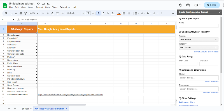Print the spreadsheet

click(x=21, y=13)
